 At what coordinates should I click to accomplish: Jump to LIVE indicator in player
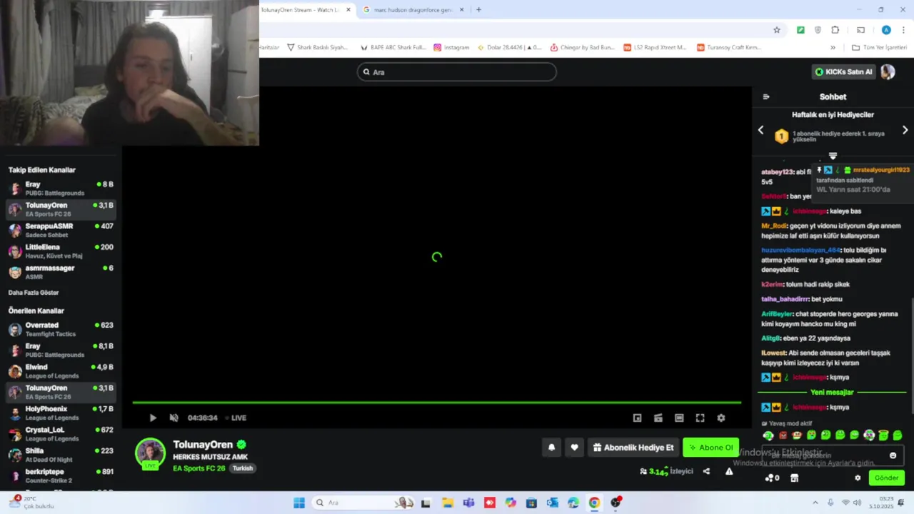point(236,418)
